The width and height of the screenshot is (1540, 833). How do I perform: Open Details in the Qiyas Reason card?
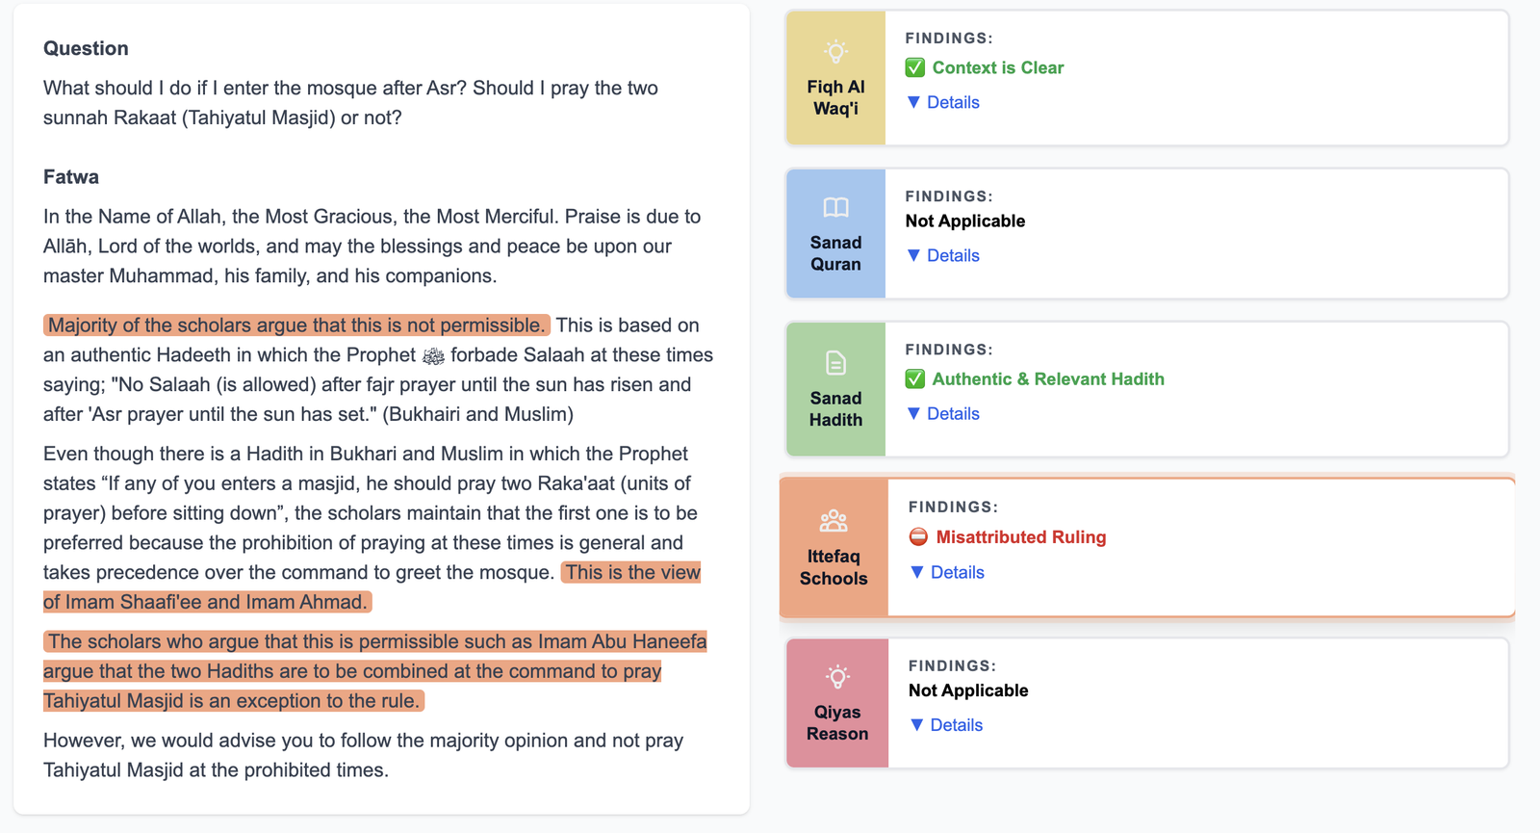click(946, 725)
